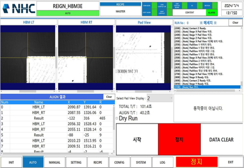Switch to the MANUAL tab

(x=55, y=162)
